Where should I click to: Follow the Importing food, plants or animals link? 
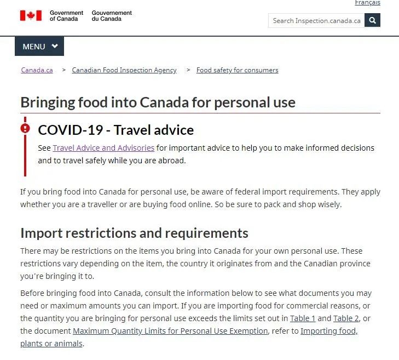[329, 331]
